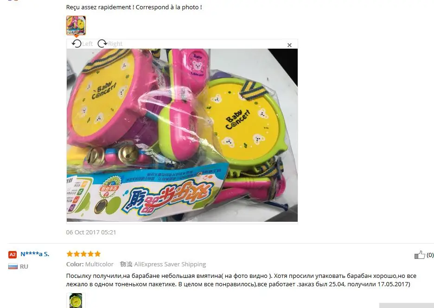Click the thumbs-up helpful icon
Screen dimensions: 434x308
pos(420,255)
